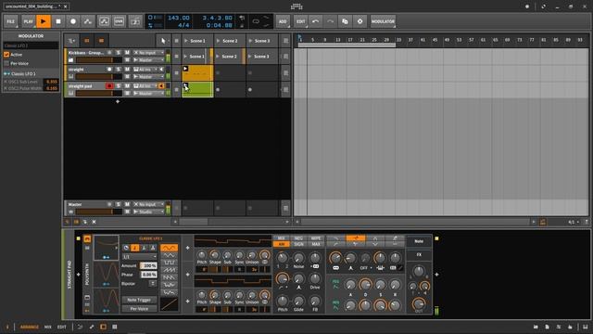
Task: Select sine LFO waveform shape
Action: coord(169,248)
